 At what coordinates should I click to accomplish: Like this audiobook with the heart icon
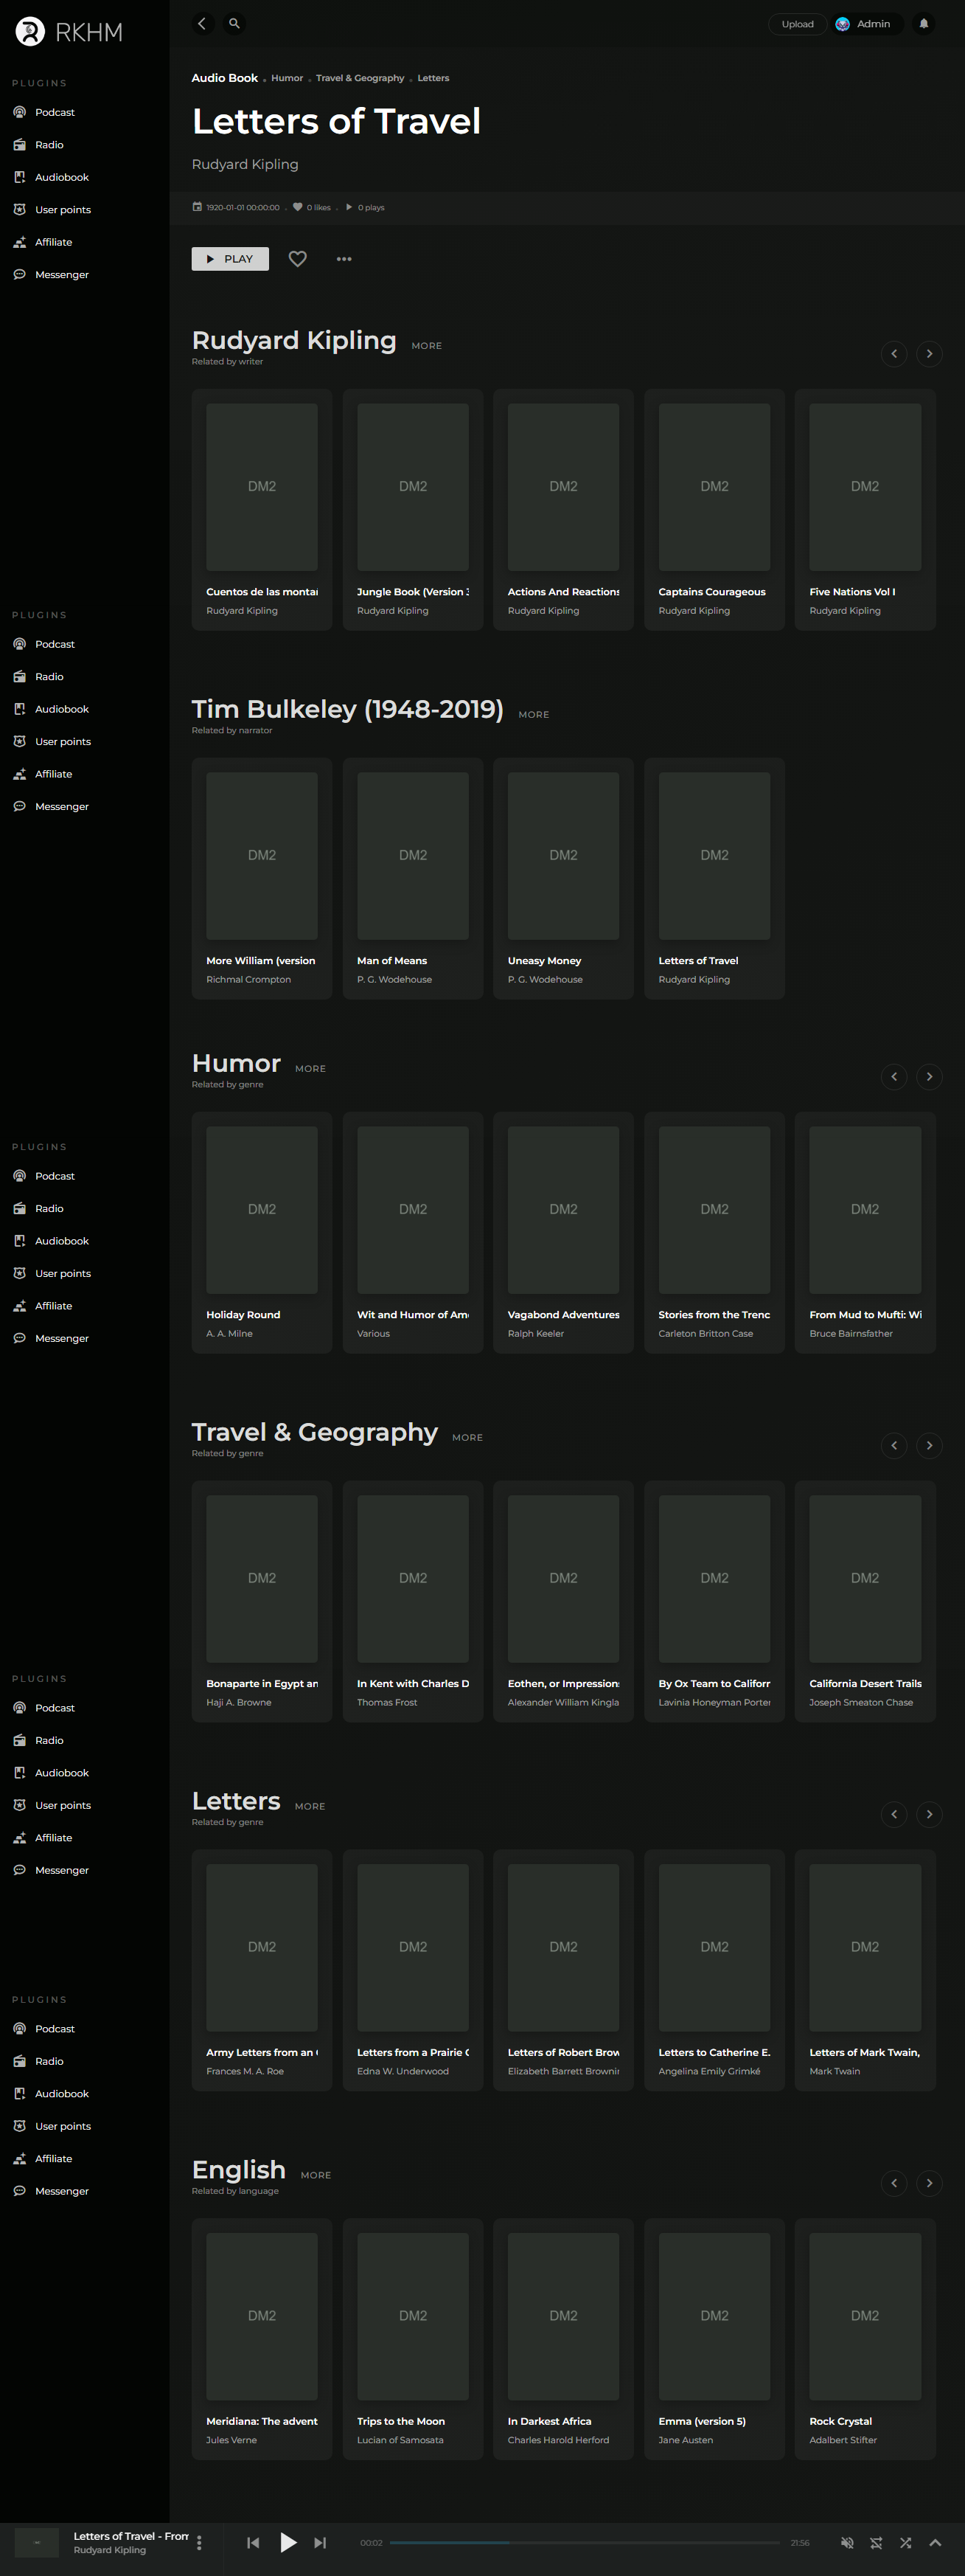[298, 259]
